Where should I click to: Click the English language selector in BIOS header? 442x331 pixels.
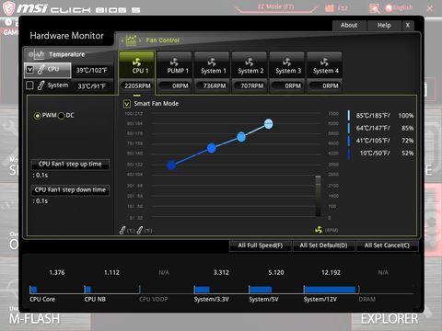tap(399, 7)
